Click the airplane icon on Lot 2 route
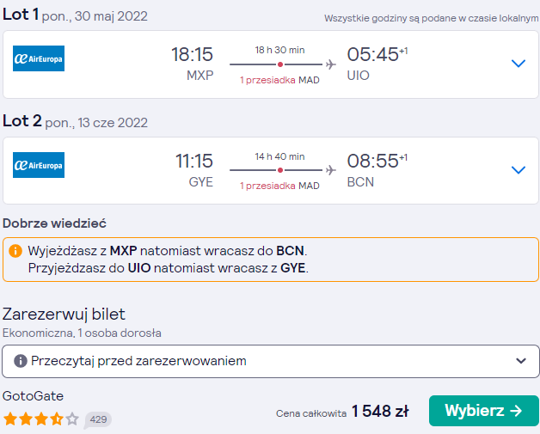The width and height of the screenshot is (540, 434). click(x=331, y=170)
